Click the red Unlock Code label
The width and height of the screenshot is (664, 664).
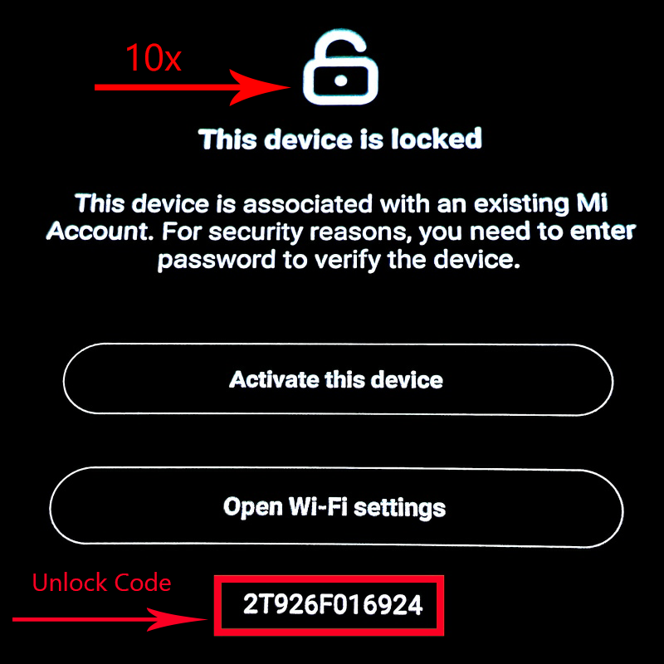tap(101, 583)
